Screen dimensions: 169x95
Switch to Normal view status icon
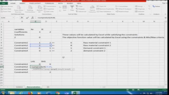tap(128, 90)
